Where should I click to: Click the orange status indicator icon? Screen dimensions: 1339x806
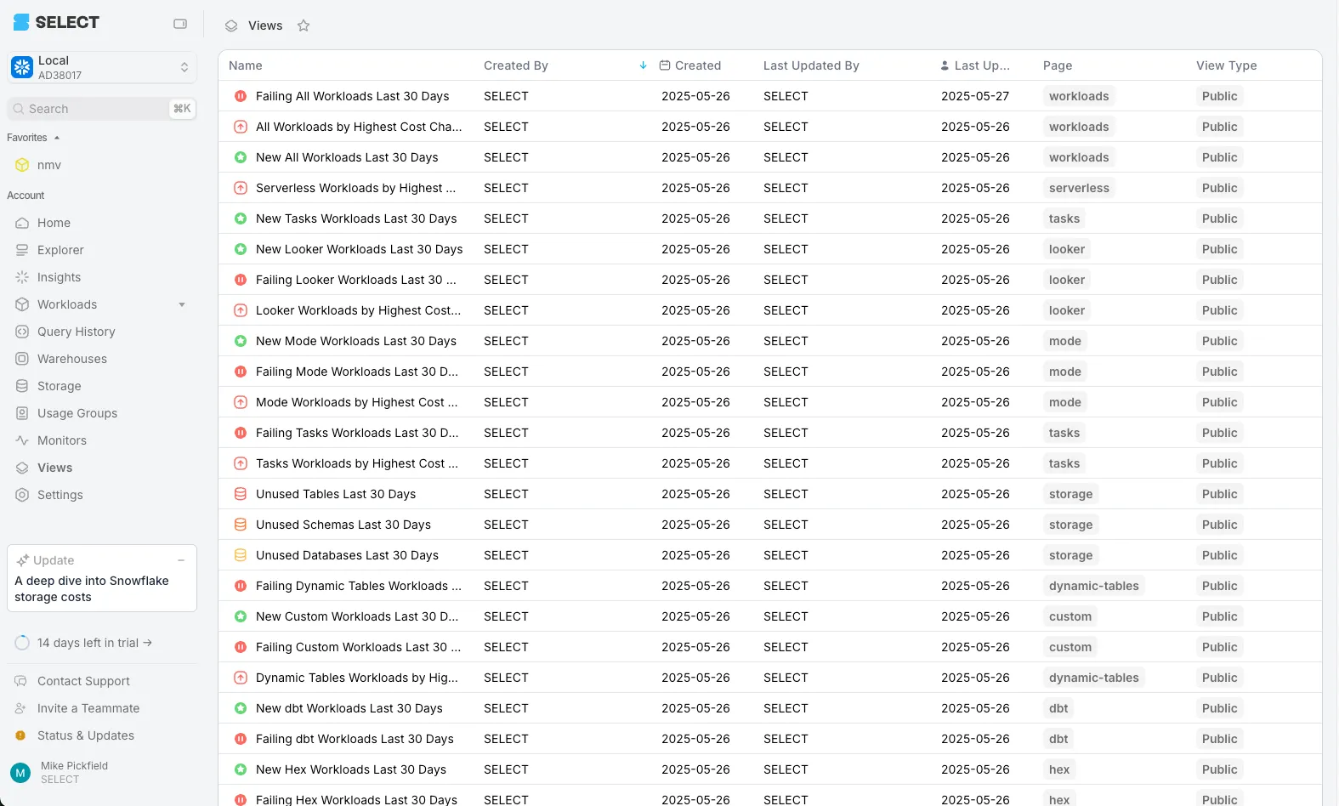click(21, 735)
